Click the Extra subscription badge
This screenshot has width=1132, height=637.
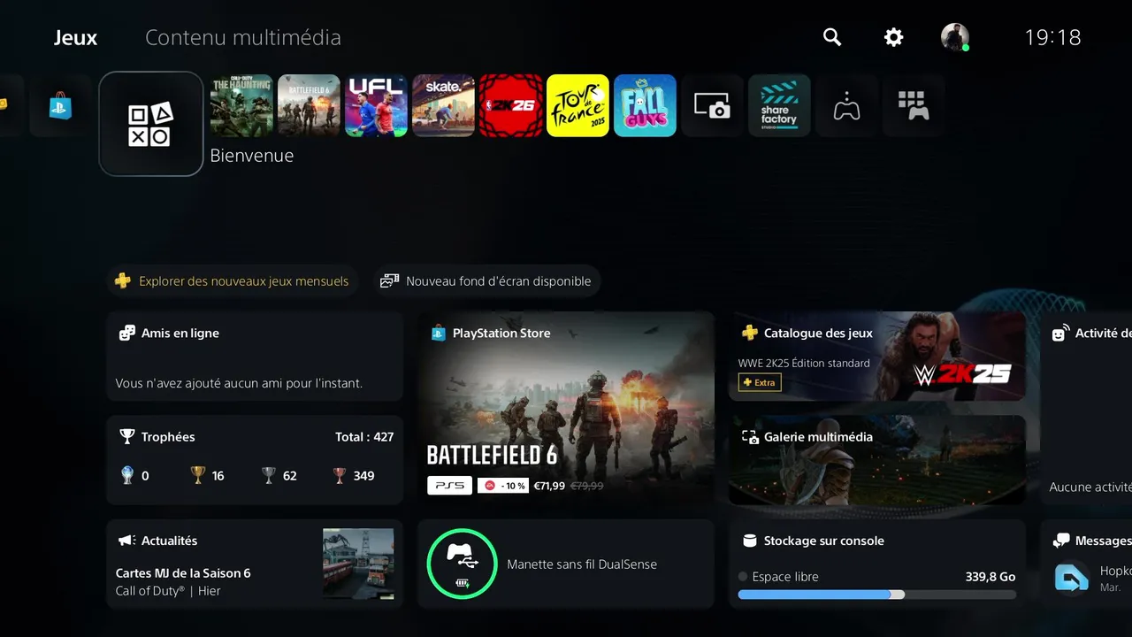click(x=760, y=382)
